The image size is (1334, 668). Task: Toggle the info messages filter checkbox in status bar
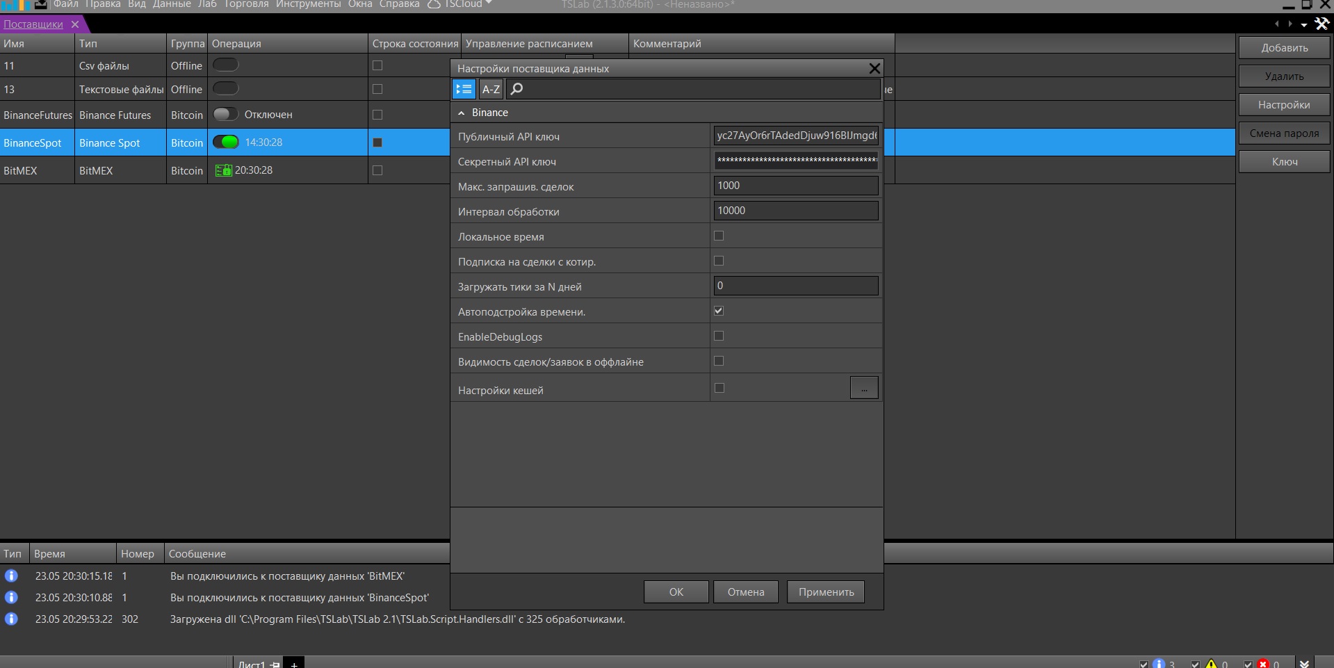click(x=1144, y=665)
